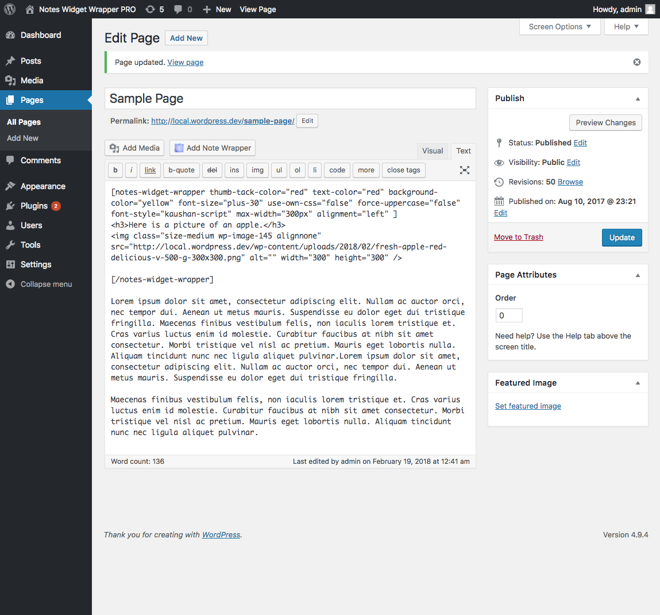Click the Add Media button icon
Image resolution: width=660 pixels, height=615 pixels.
(115, 148)
